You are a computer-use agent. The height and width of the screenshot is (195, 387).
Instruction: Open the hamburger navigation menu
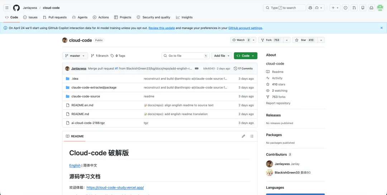coord(7,8)
